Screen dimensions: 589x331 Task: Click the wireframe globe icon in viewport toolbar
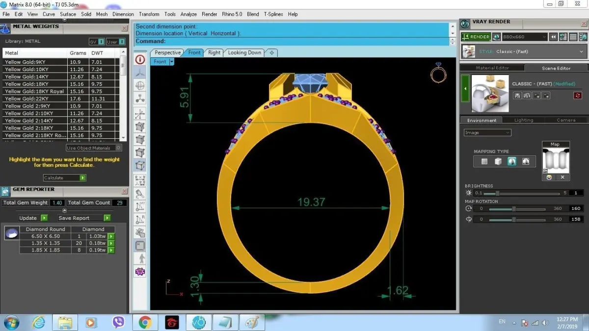pos(140,85)
